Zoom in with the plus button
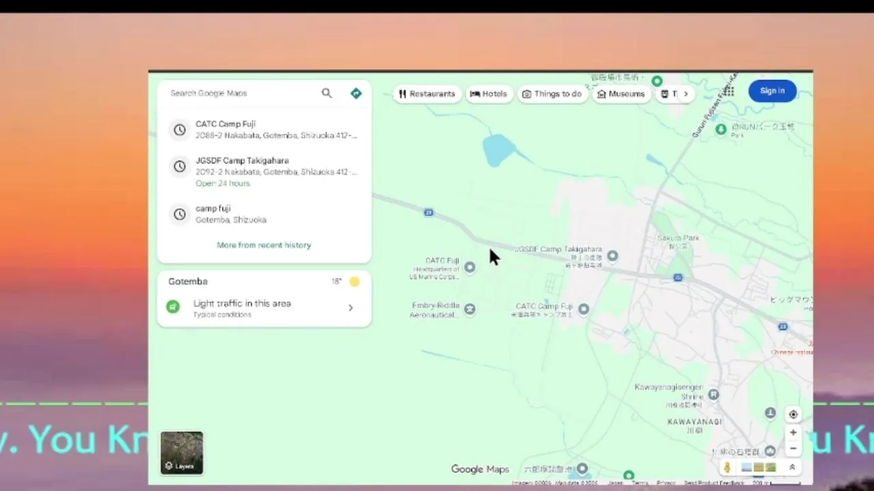Viewport: 874px width, 491px height. coord(793,432)
